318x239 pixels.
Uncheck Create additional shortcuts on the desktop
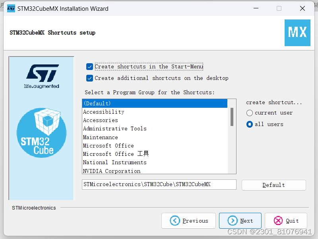point(89,78)
